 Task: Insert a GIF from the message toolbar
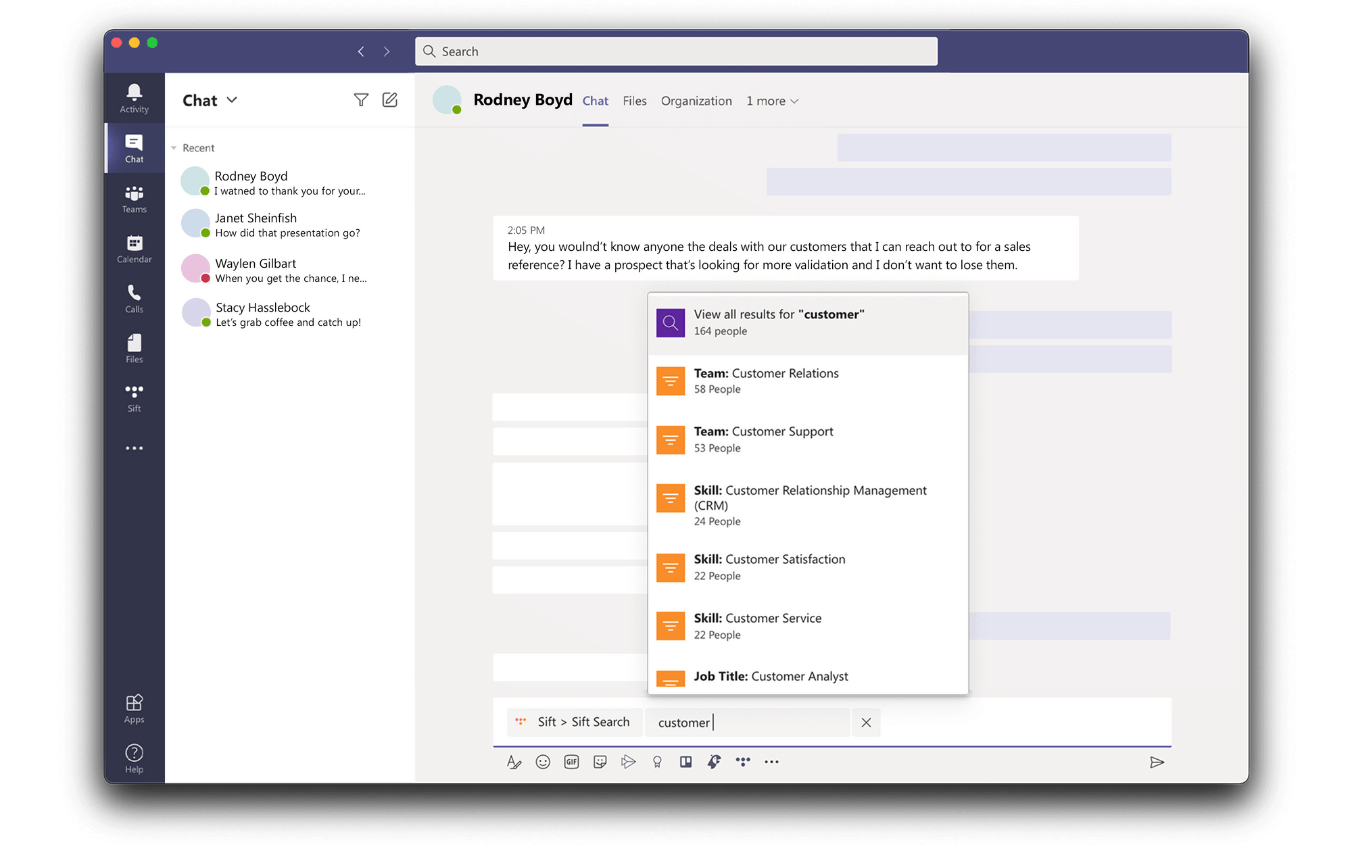[x=571, y=762]
